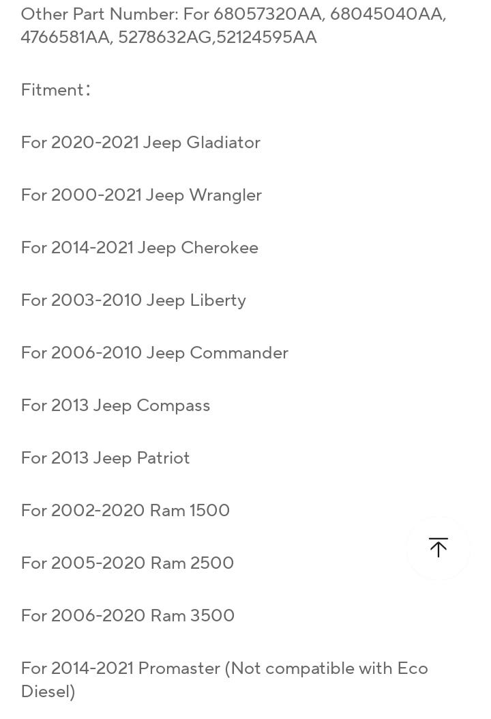Tap part number 68057320AA
The height and width of the screenshot is (719, 491).
(267, 14)
